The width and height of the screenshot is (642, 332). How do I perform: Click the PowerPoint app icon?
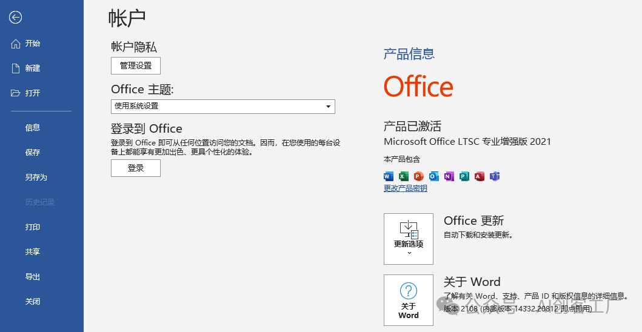(x=418, y=176)
